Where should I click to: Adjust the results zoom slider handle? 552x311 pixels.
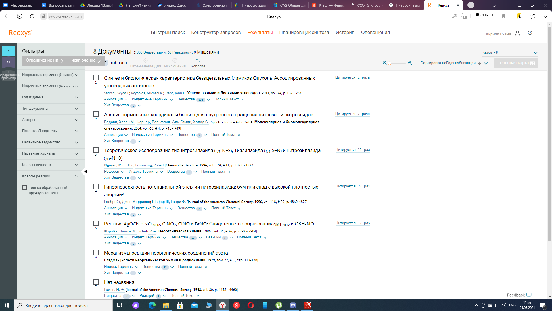coord(390,63)
